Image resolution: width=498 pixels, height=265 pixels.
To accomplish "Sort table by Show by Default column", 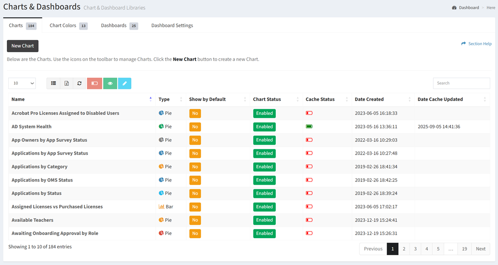I will (x=218, y=99).
